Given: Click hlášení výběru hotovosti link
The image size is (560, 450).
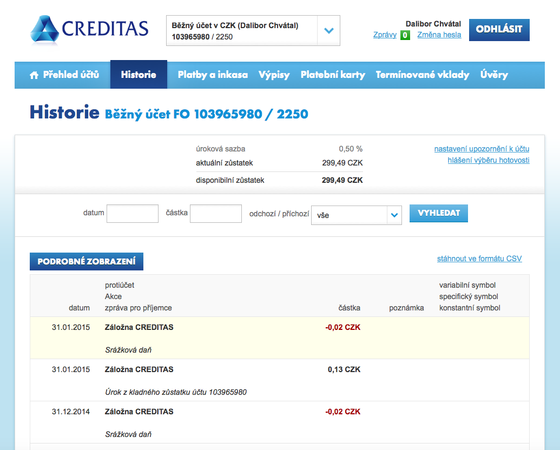Looking at the screenshot, I should [489, 160].
